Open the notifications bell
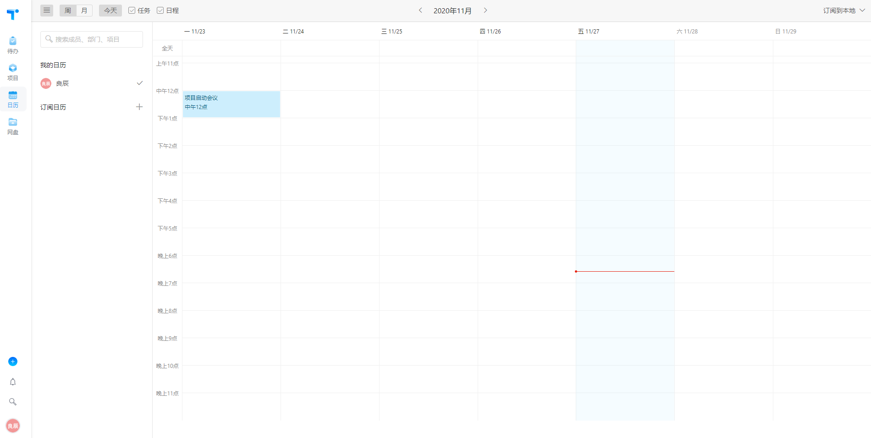This screenshot has width=871, height=438. coord(13,382)
